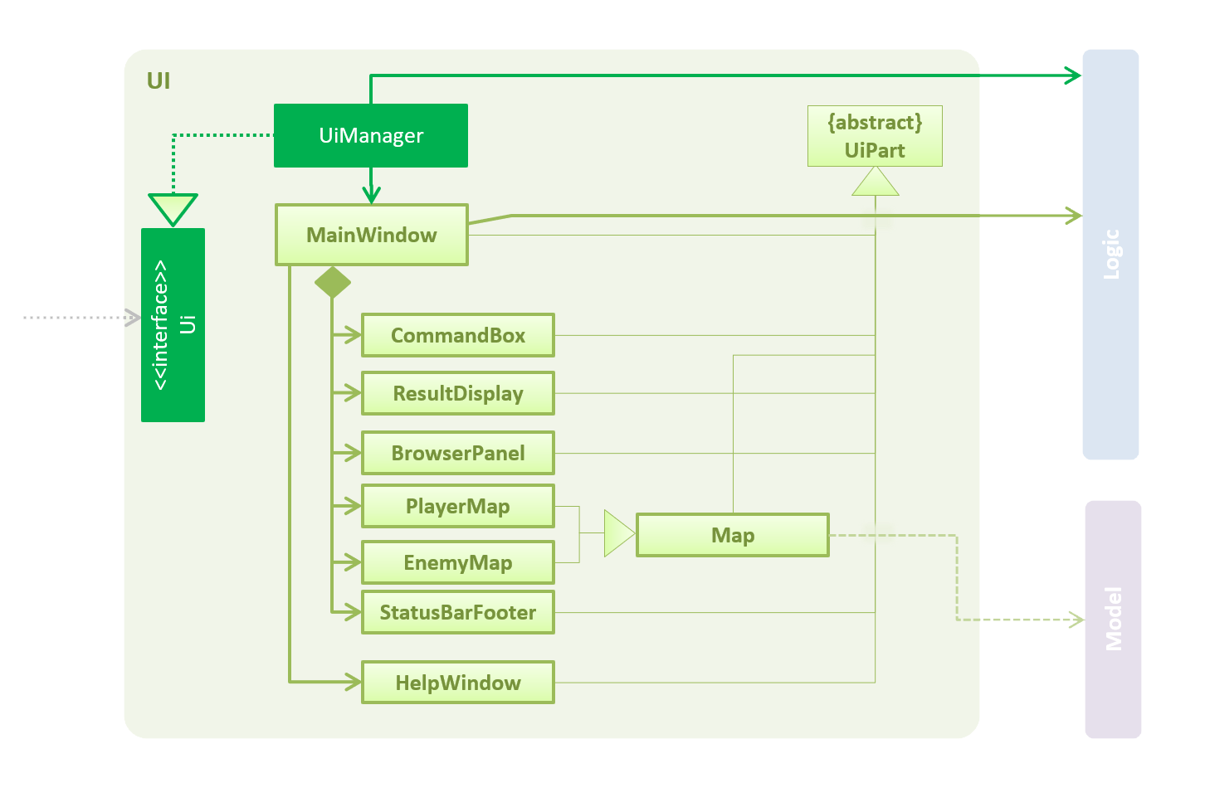The width and height of the screenshot is (1205, 807).
Task: Click the EnemyMap class box
Action: [x=458, y=562]
